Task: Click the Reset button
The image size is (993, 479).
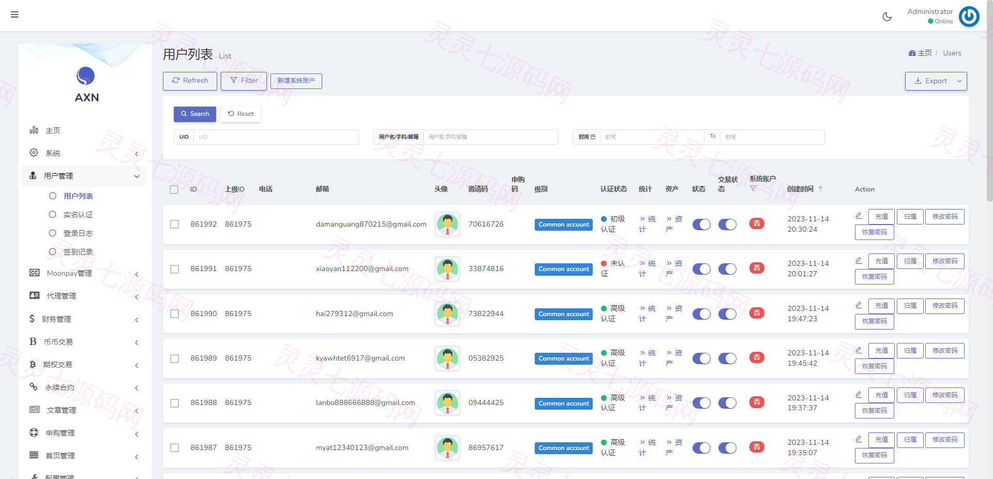Action: (x=240, y=114)
